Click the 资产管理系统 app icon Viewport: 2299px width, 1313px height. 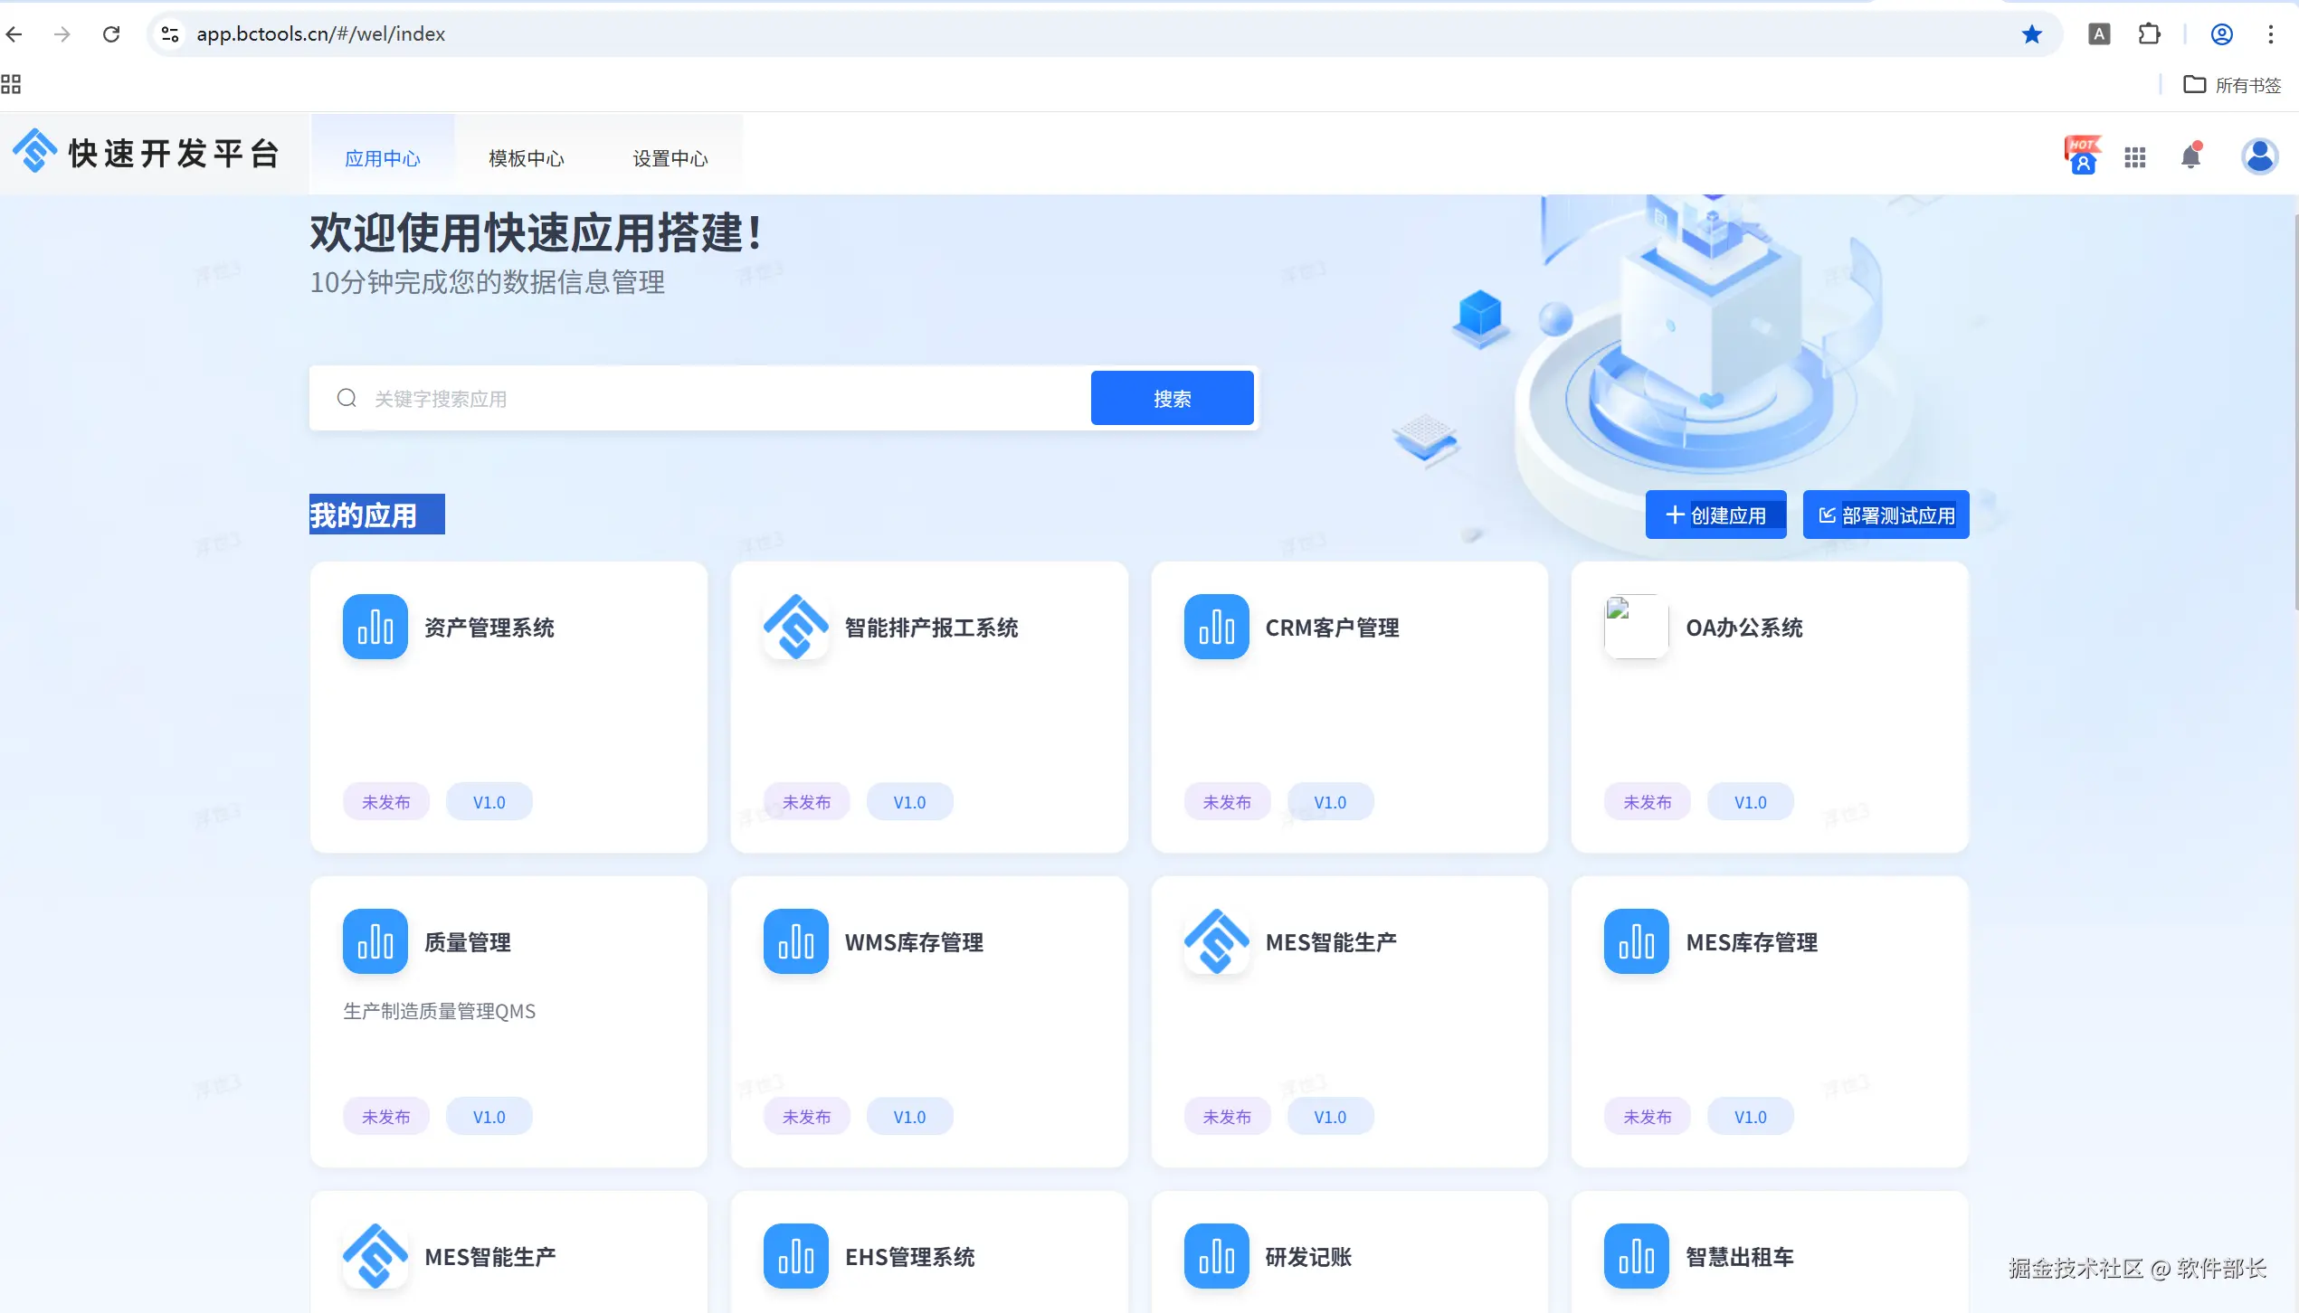(375, 627)
